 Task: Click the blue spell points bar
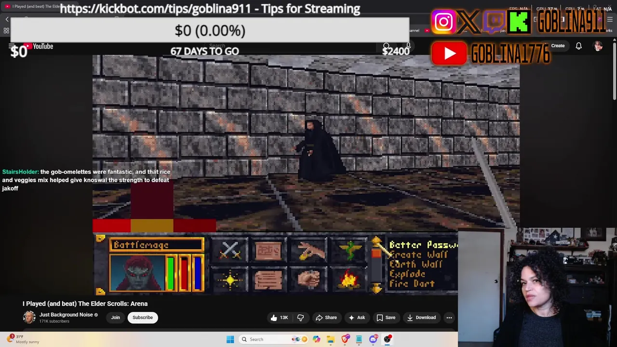click(x=198, y=273)
